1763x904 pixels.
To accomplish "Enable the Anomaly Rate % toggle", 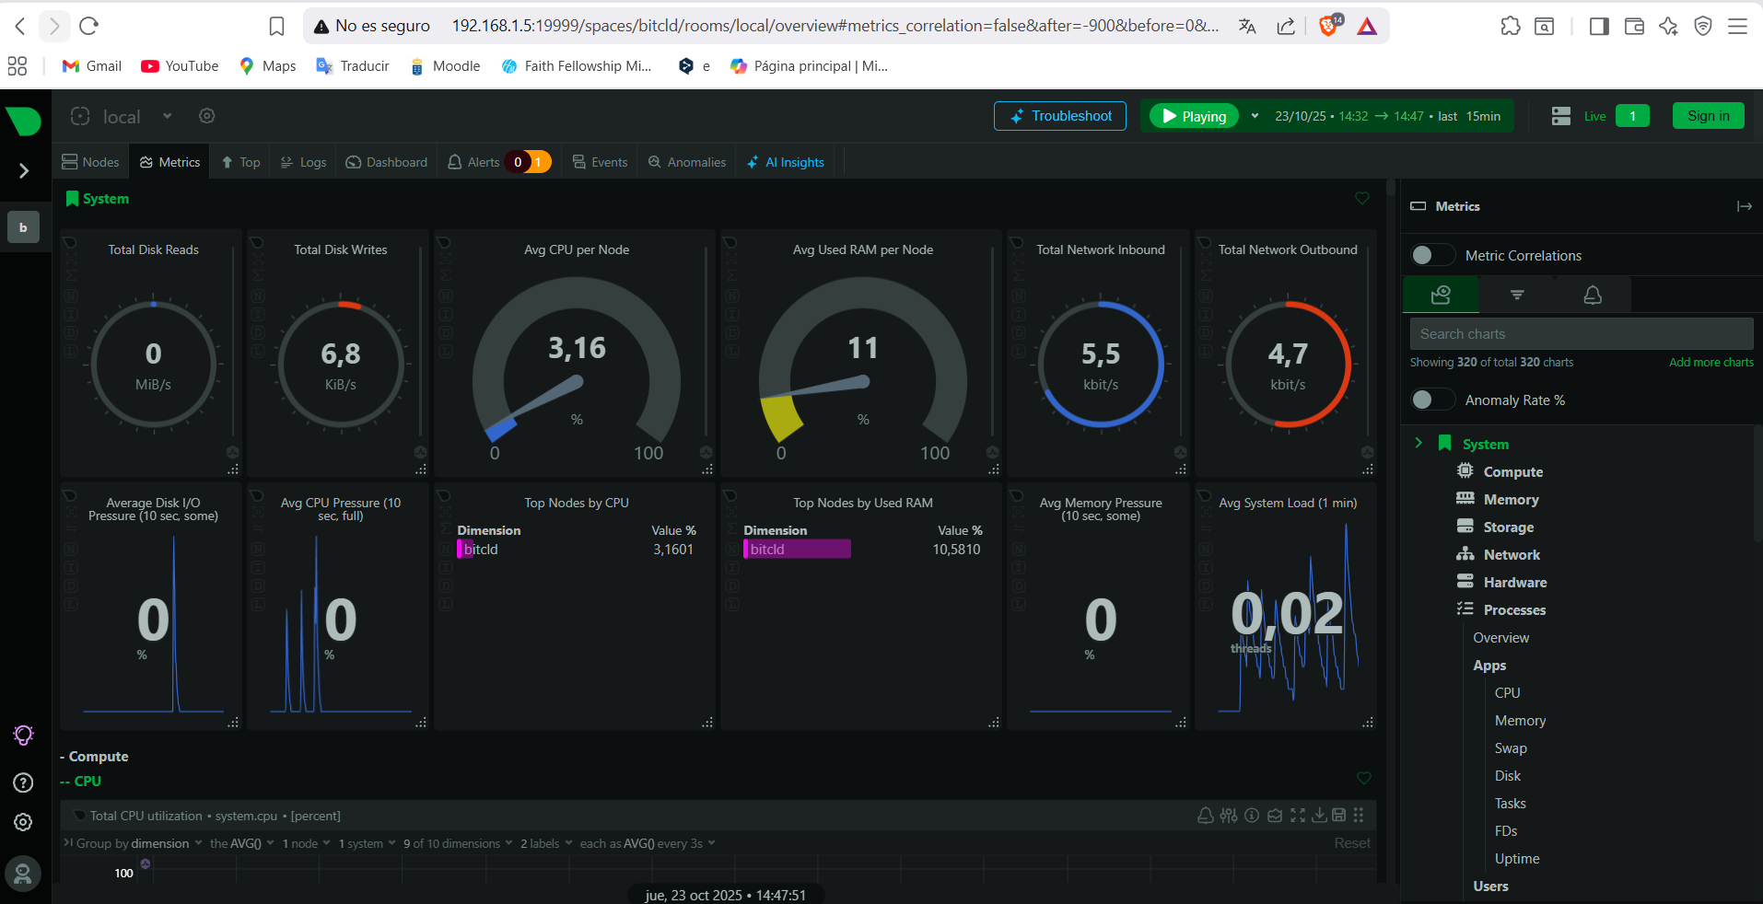I will [1431, 400].
